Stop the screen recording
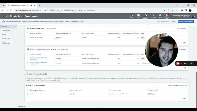Image resolution: width=197 pixels, height=111 pixels. (x=178, y=64)
